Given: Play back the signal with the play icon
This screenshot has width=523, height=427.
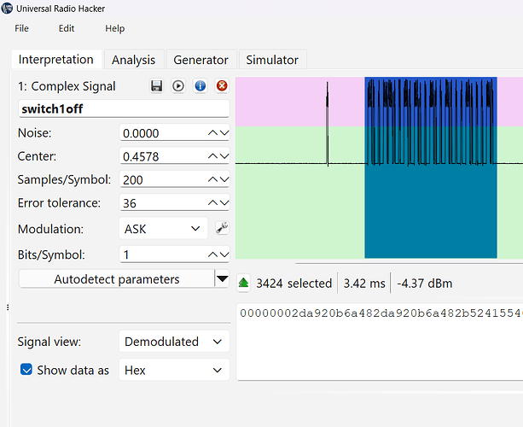Looking at the screenshot, I should (x=178, y=85).
